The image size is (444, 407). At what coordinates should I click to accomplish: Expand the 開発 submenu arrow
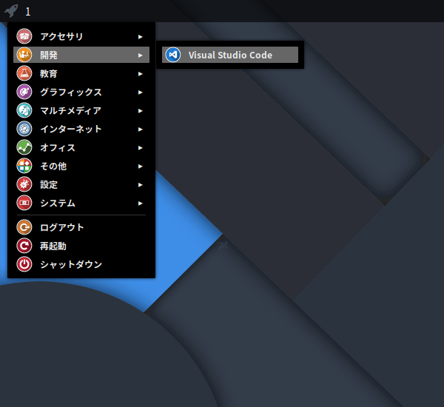click(x=140, y=55)
